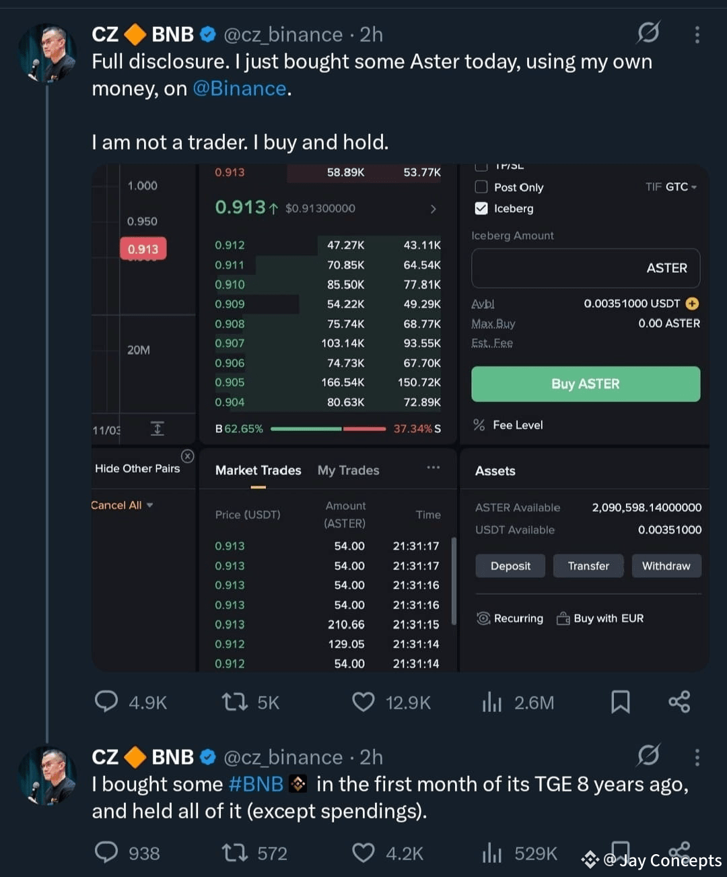Viewport: 727px width, 877px height.
Task: Uncheck the Iceberg checkbox
Action: click(x=481, y=208)
